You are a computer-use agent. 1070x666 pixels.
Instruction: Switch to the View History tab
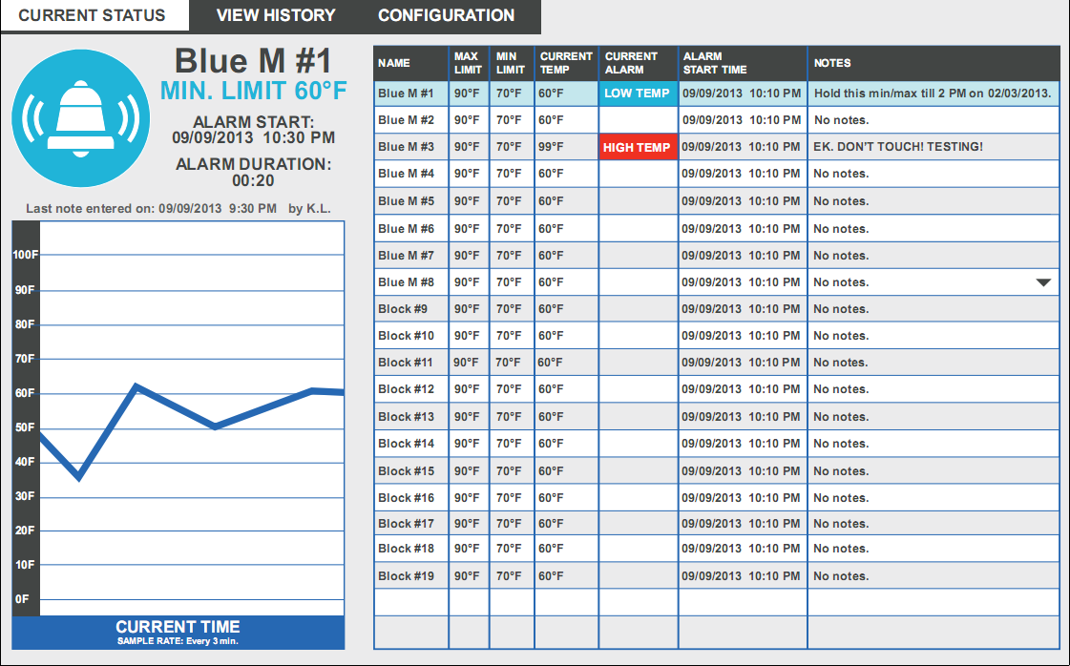276,15
